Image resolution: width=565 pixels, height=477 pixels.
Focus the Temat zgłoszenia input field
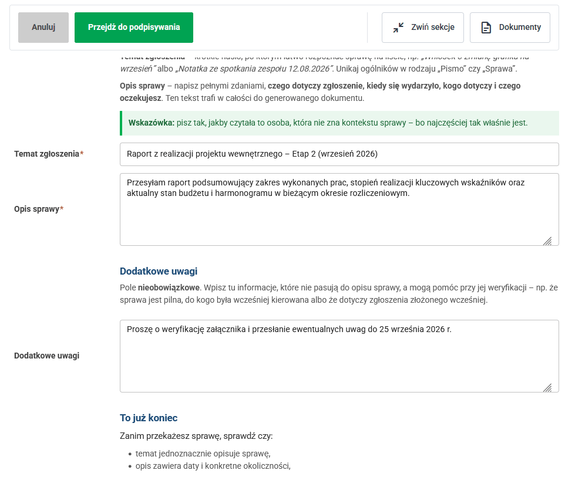[339, 154]
